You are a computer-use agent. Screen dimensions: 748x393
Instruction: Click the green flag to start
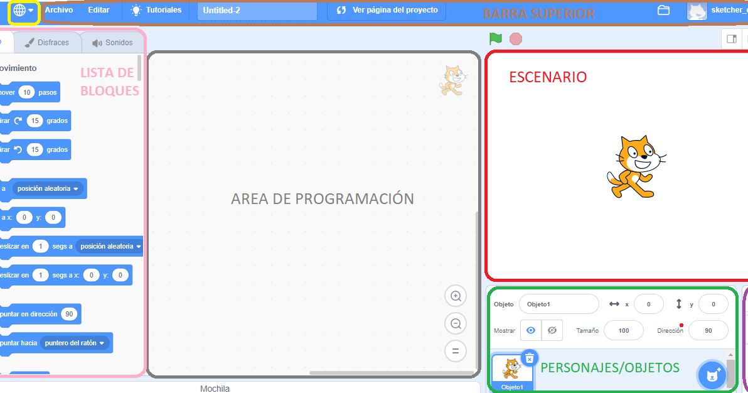(x=494, y=38)
